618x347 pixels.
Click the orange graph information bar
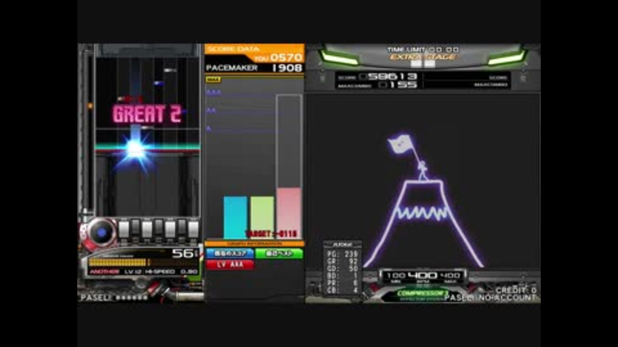(254, 244)
